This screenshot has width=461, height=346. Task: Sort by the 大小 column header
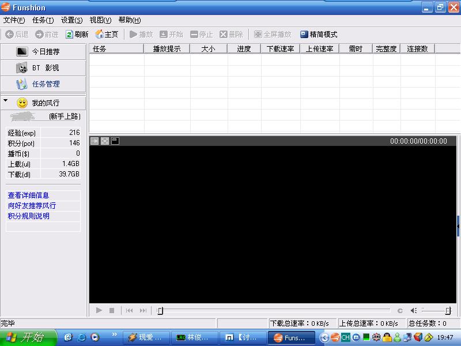pos(209,49)
